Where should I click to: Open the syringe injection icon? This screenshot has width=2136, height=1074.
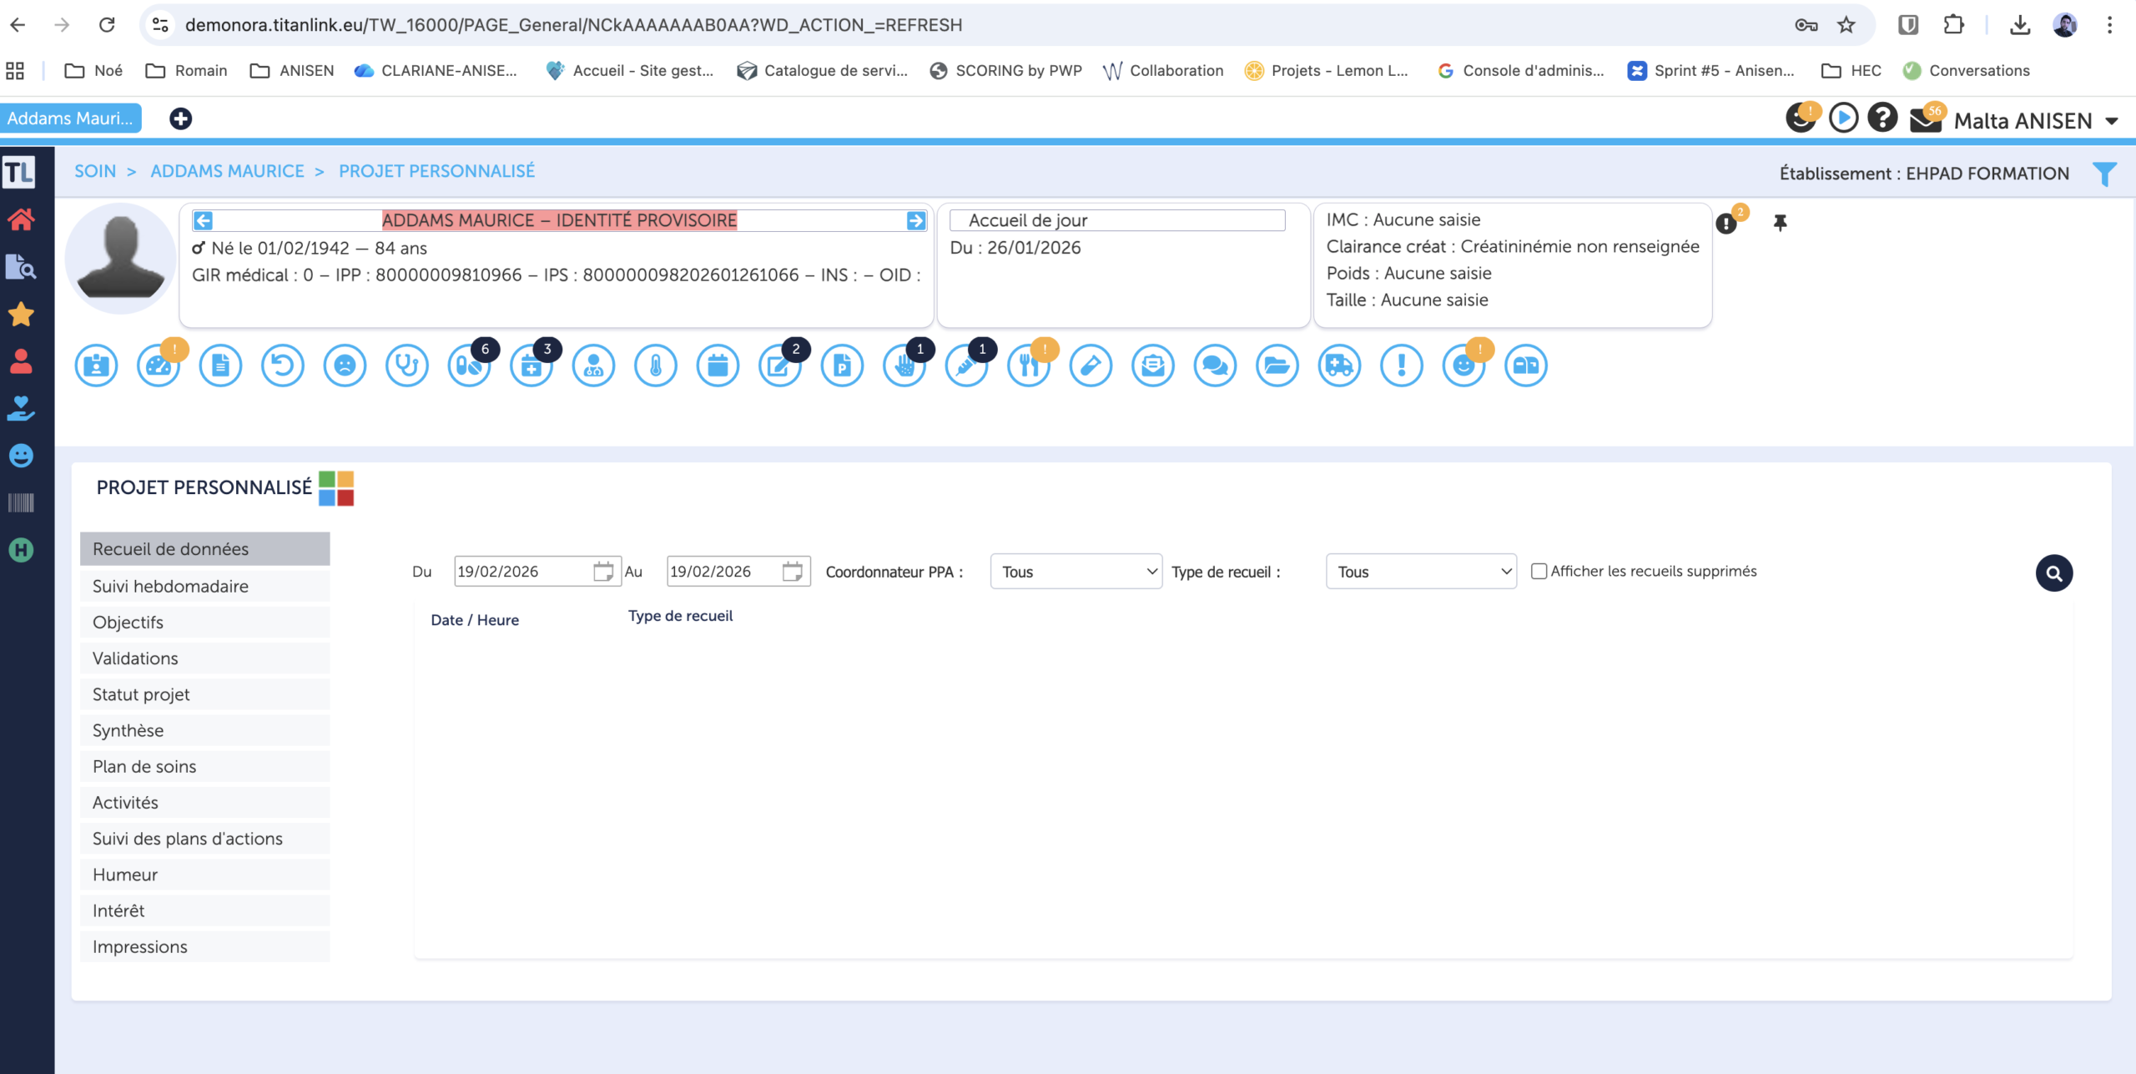(x=966, y=366)
